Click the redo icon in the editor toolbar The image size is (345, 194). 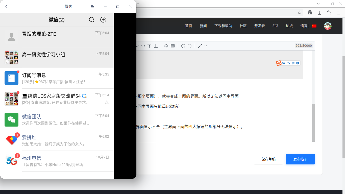coord(190,46)
